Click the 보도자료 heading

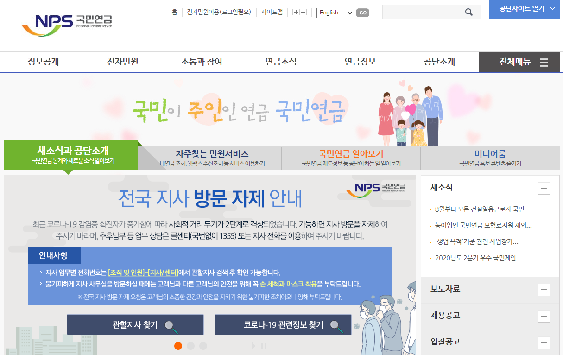pyautogui.click(x=445, y=289)
